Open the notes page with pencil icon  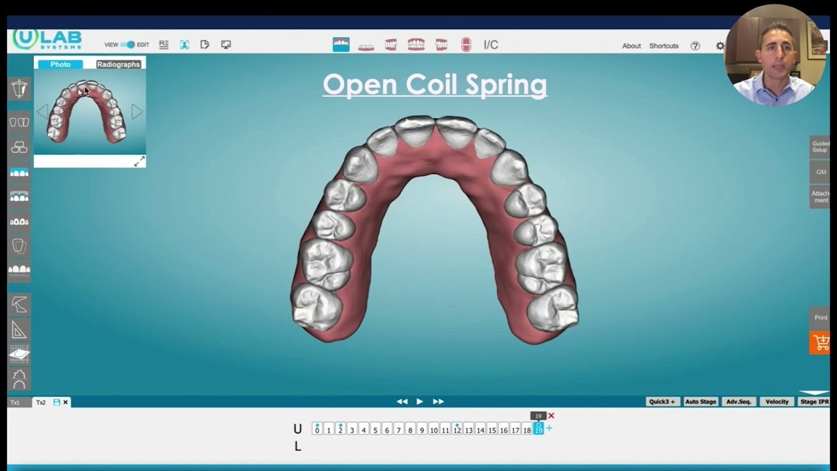(205, 44)
